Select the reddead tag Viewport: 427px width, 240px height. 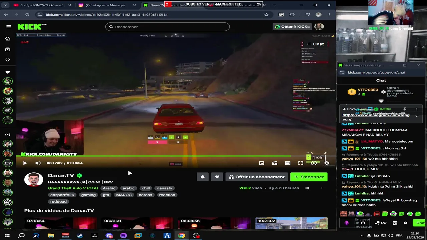[x=58, y=201]
